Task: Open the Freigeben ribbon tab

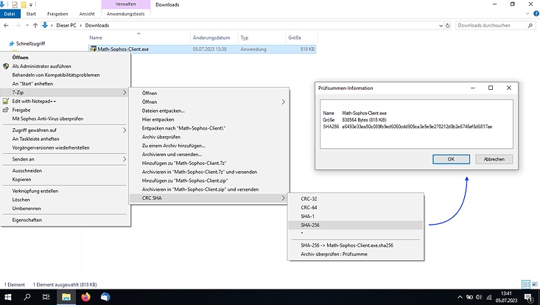Action: (57, 14)
